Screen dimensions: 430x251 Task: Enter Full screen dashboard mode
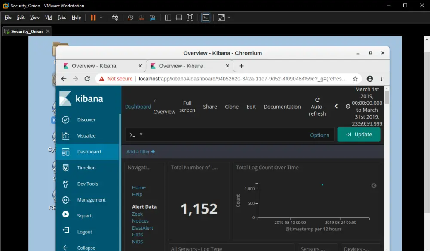coord(187,107)
